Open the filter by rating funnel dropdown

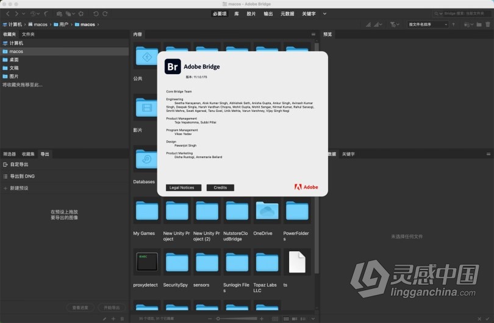tap(395, 24)
